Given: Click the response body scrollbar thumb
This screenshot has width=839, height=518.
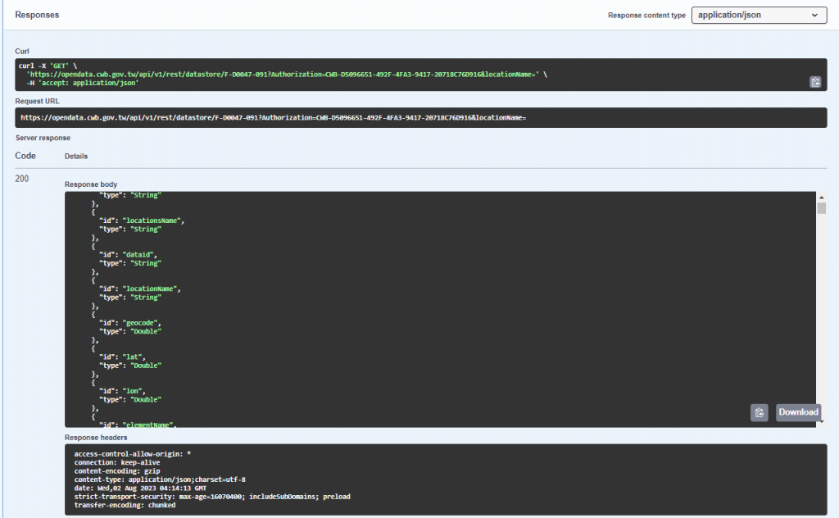Looking at the screenshot, I should [x=821, y=208].
